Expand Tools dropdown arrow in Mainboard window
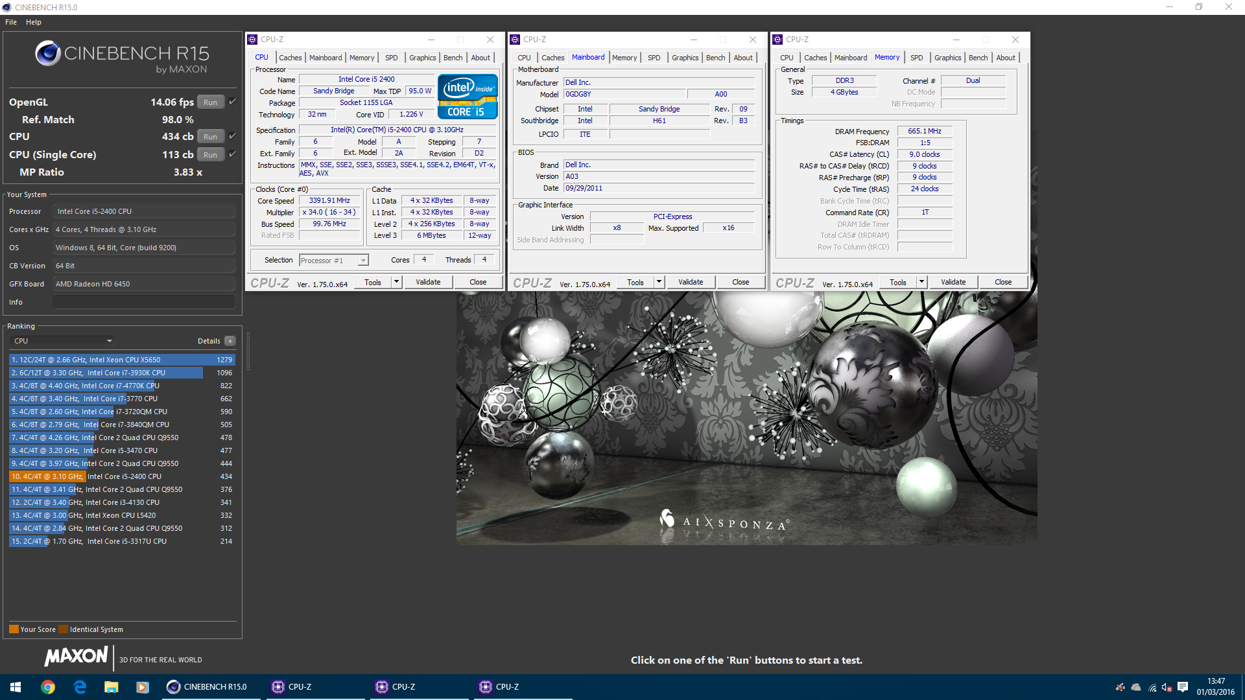 tap(659, 282)
